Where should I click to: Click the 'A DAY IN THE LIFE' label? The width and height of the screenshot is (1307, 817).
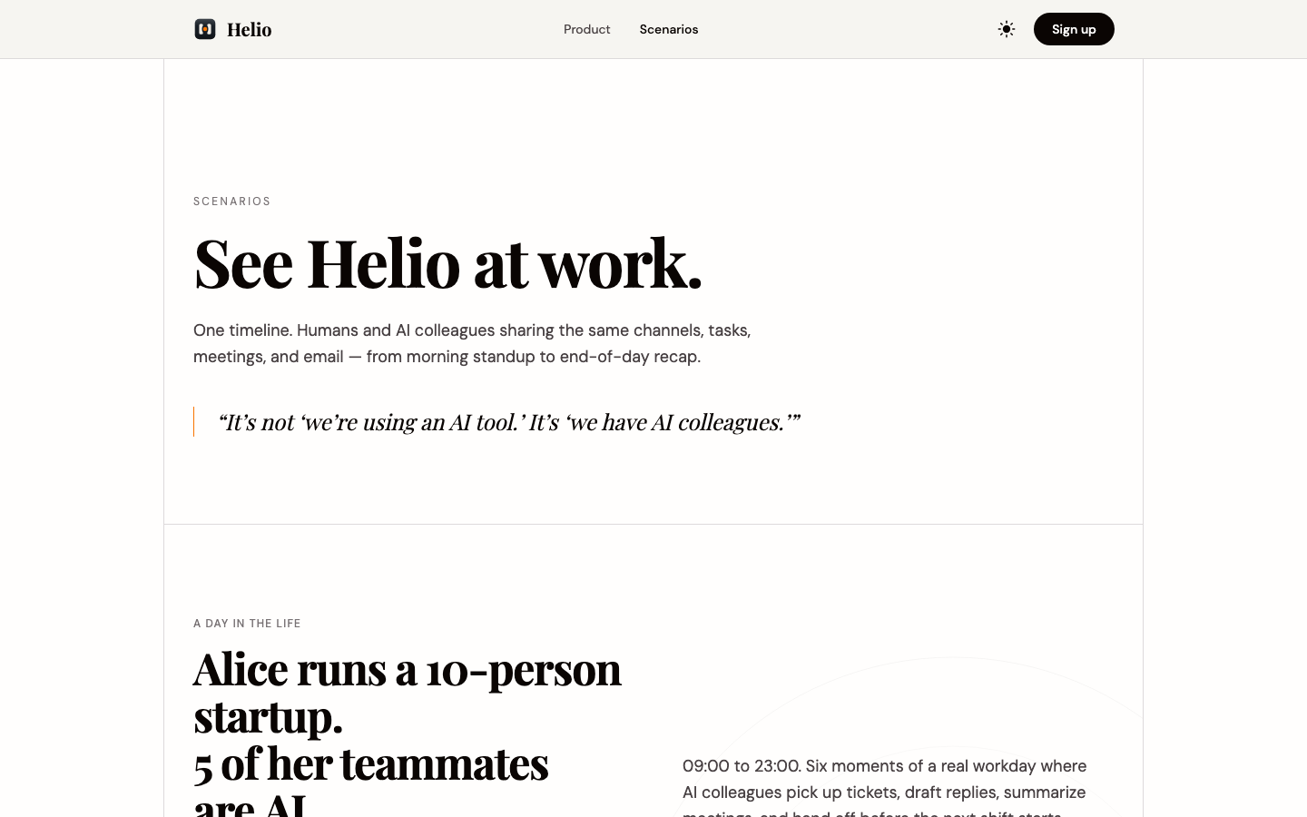247,624
